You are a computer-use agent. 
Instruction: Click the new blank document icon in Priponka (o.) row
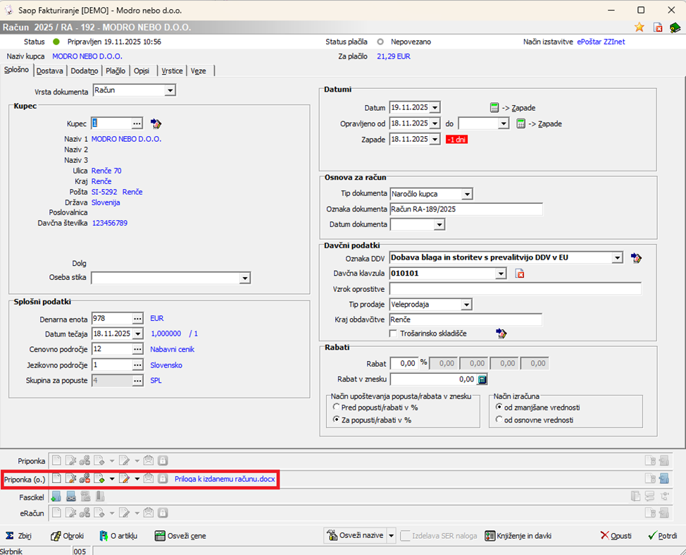(x=56, y=478)
